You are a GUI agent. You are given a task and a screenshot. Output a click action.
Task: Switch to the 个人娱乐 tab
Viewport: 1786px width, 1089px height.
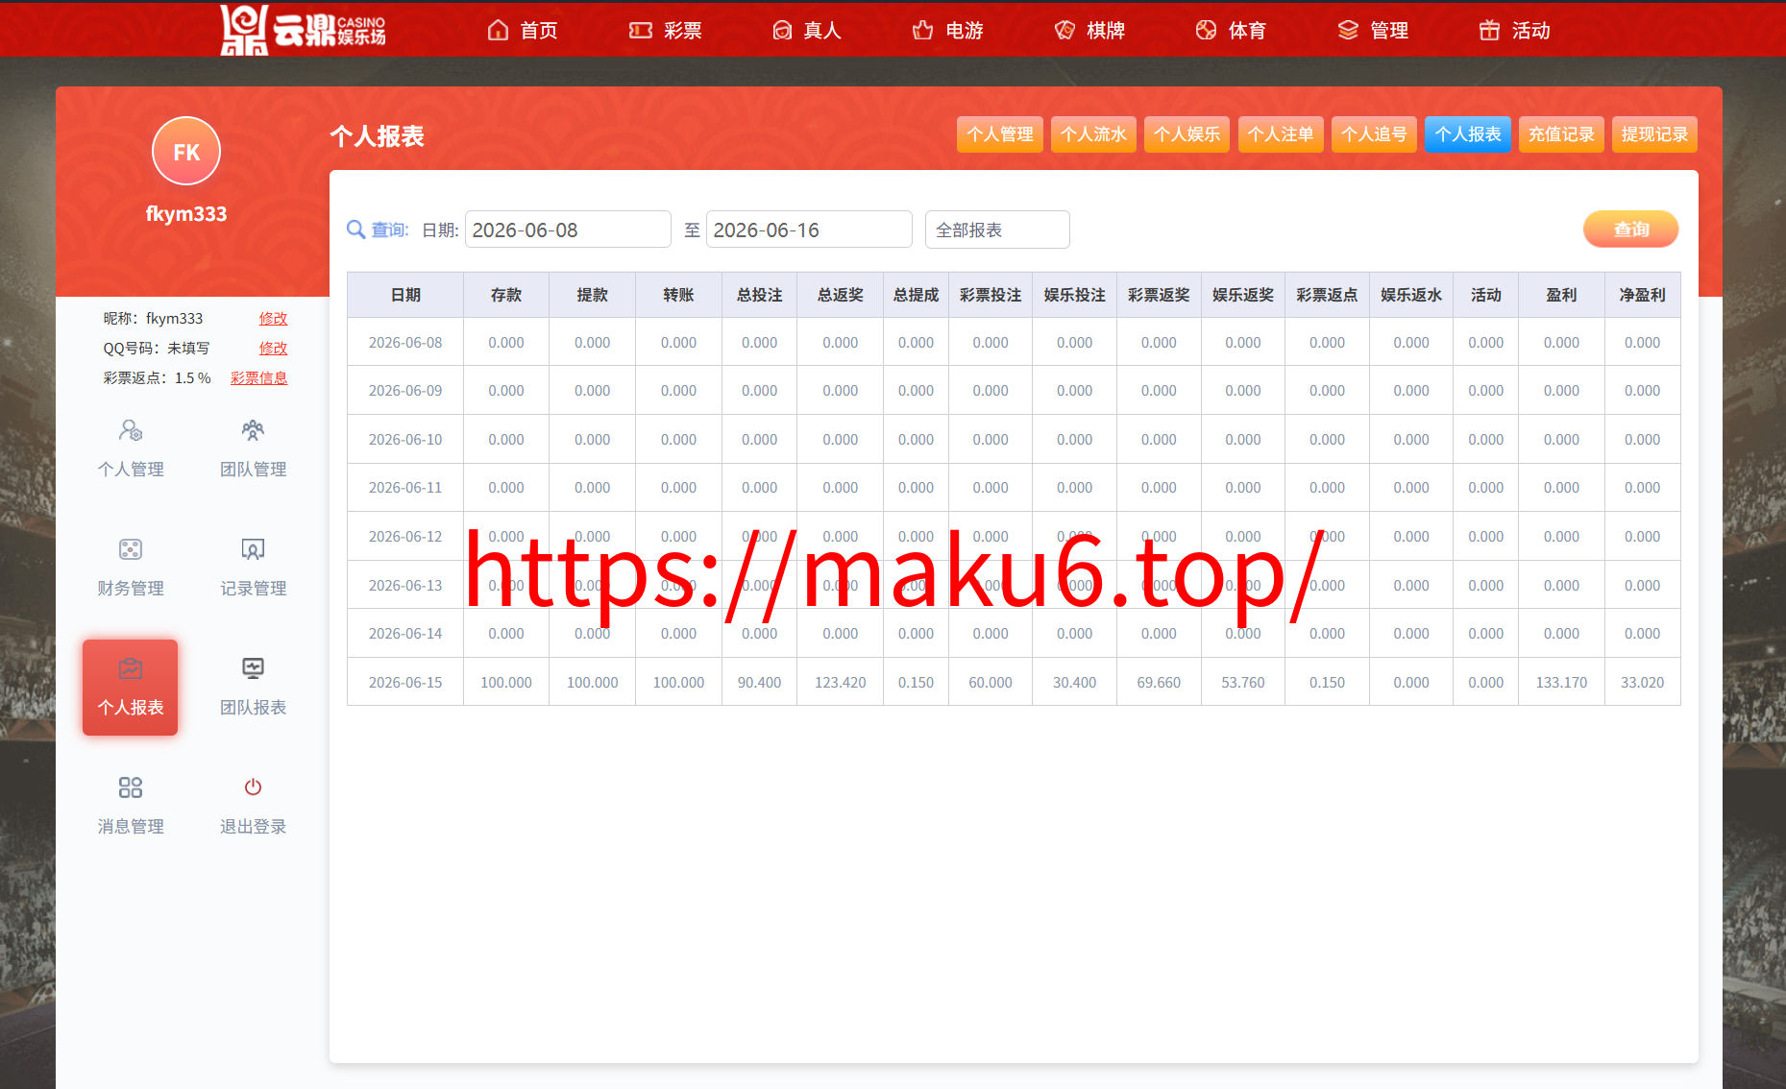[1187, 134]
